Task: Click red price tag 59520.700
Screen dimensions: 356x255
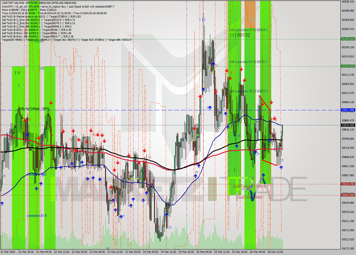Action: pyautogui.click(x=348, y=184)
